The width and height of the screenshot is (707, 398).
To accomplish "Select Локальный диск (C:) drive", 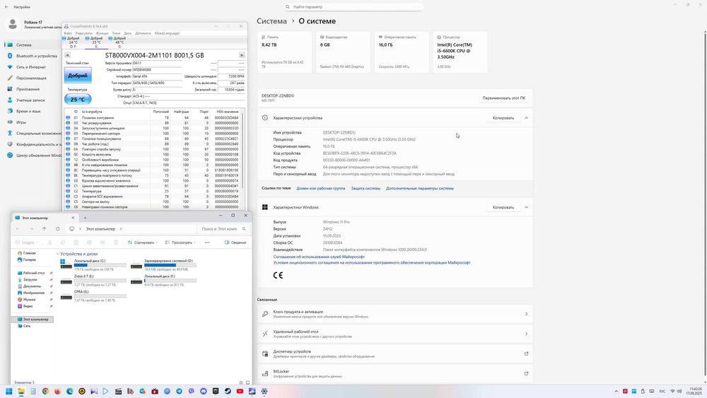I will (x=94, y=264).
